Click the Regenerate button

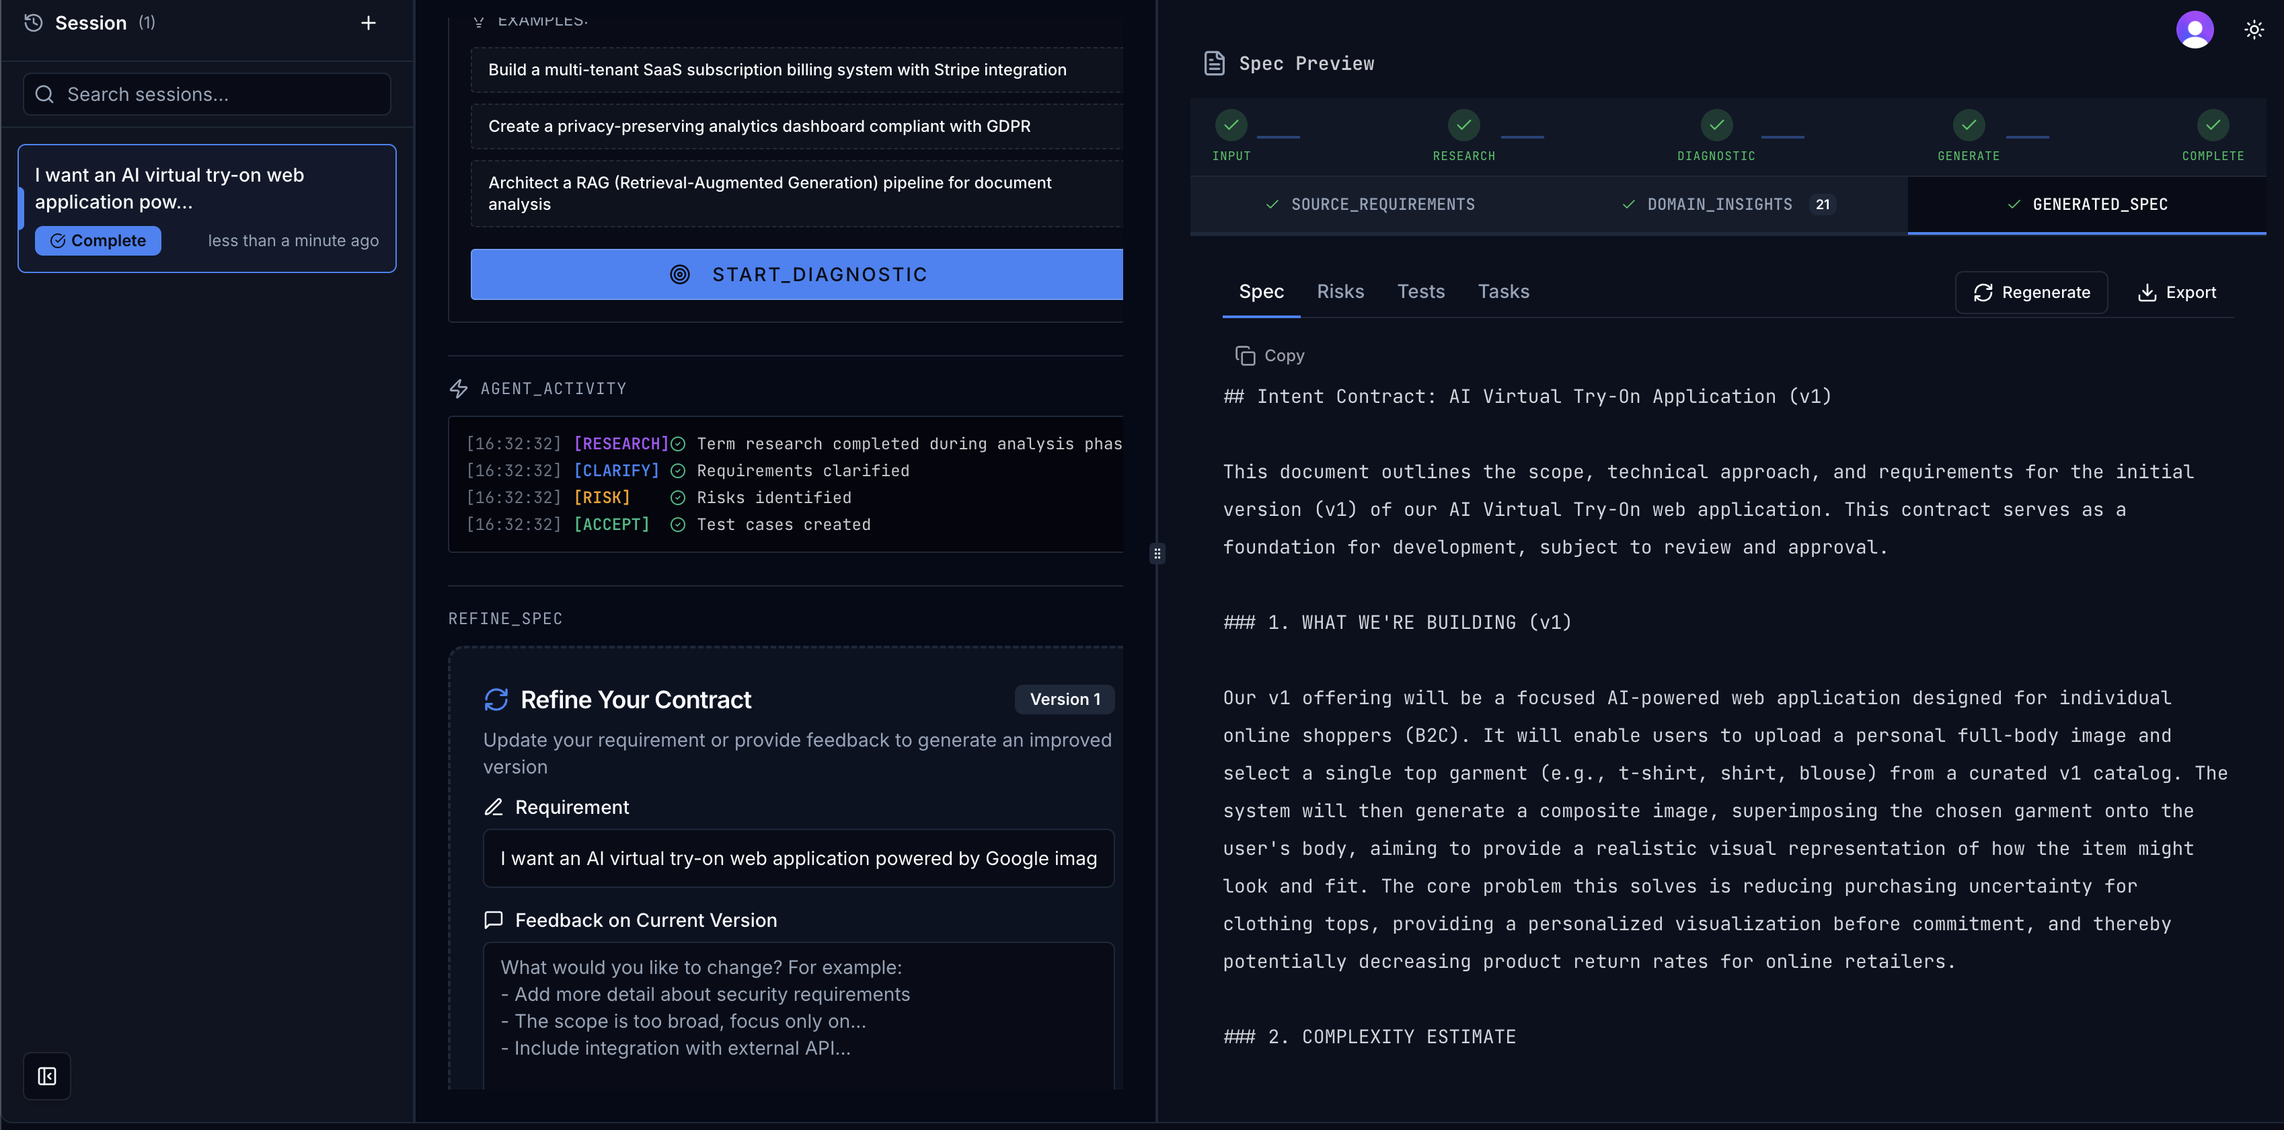(x=2030, y=293)
